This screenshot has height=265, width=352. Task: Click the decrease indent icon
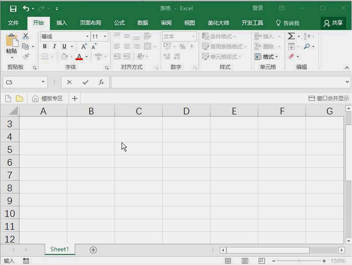tap(117, 56)
